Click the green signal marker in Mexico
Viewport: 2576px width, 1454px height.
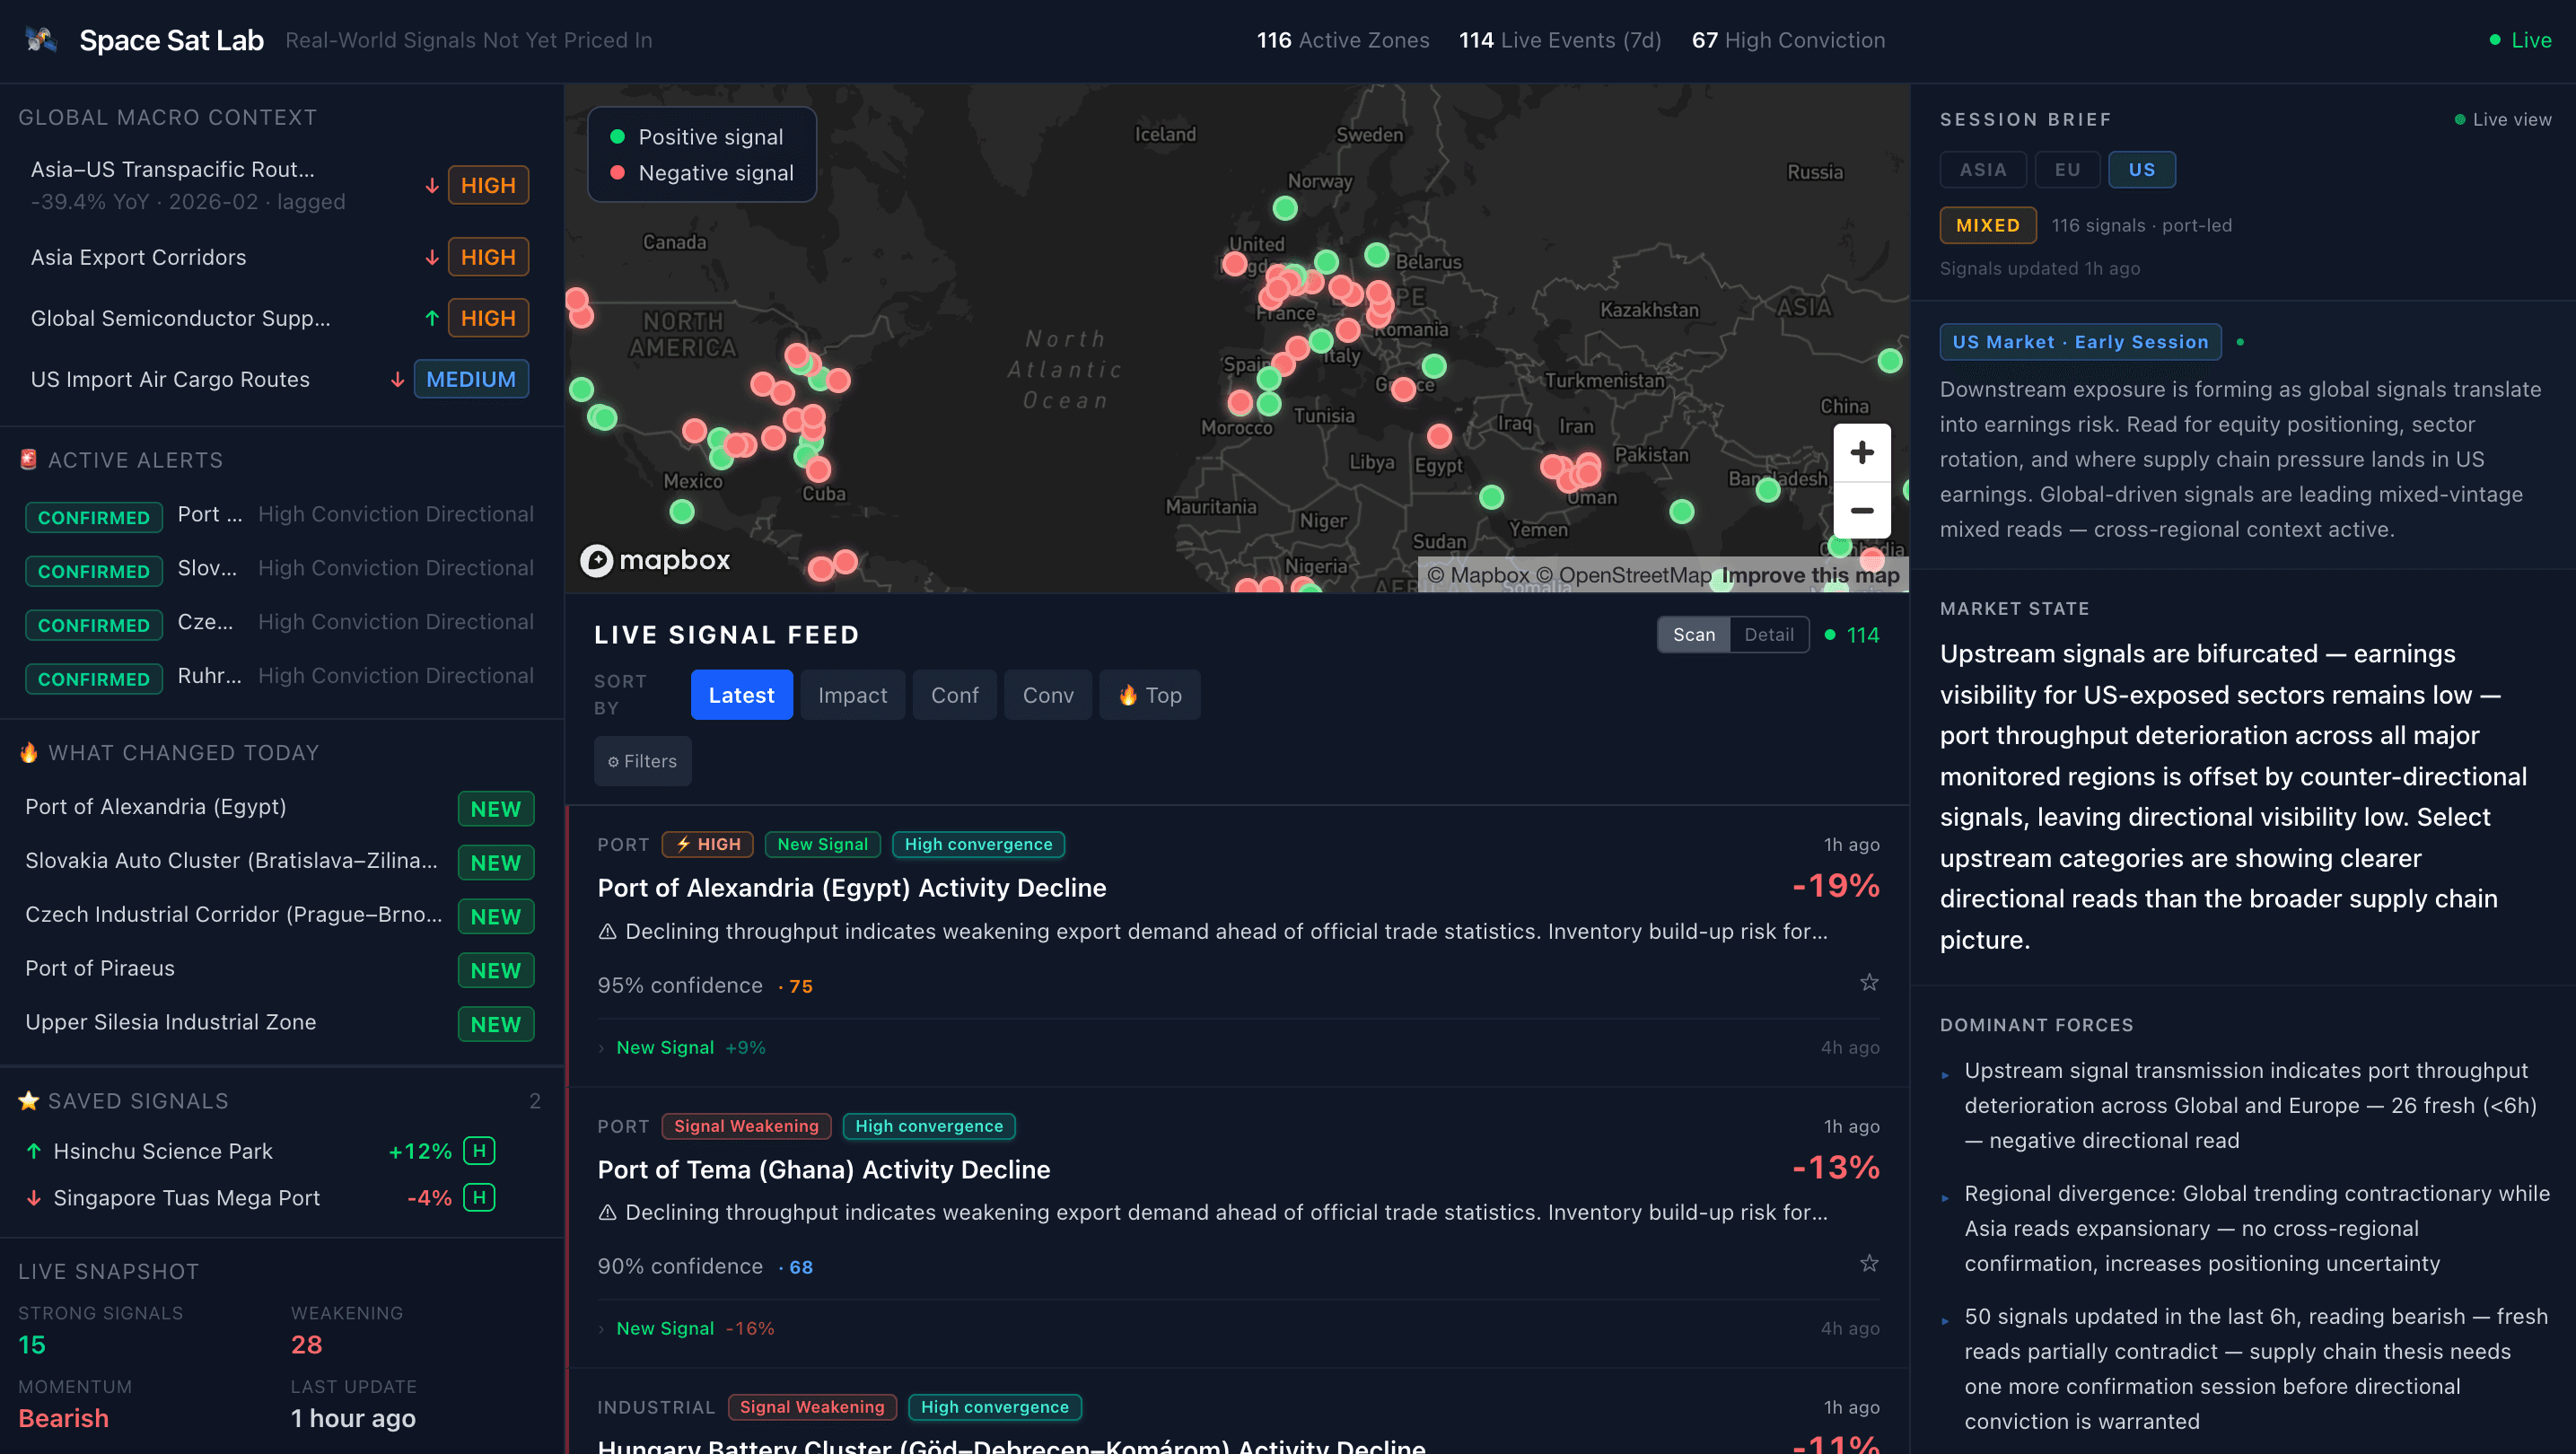point(682,512)
